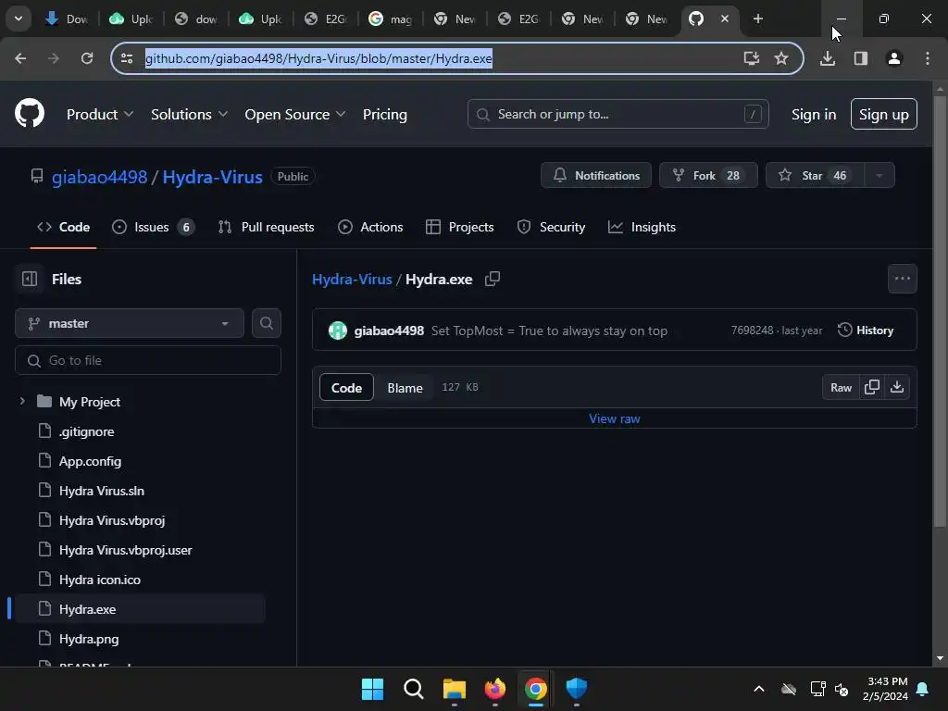The height and width of the screenshot is (711, 948).
Task: Download raw file icon
Action: [x=897, y=387]
